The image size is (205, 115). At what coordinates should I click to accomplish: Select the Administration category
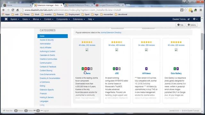[x=45, y=44]
